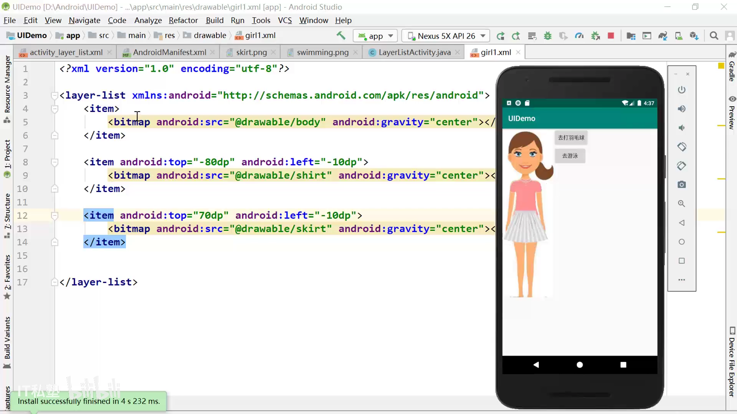Open emulator extended controls three-dots menu
The image size is (737, 414).
(x=682, y=280)
